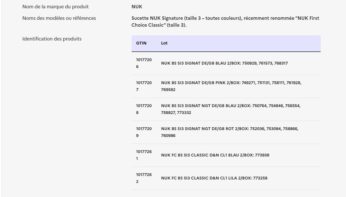This screenshot has height=197, width=346.
Task: Select GTIN cell ending in 7209
Action: (144, 132)
